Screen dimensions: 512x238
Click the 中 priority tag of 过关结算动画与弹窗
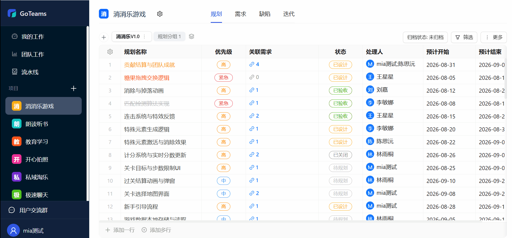(224, 181)
